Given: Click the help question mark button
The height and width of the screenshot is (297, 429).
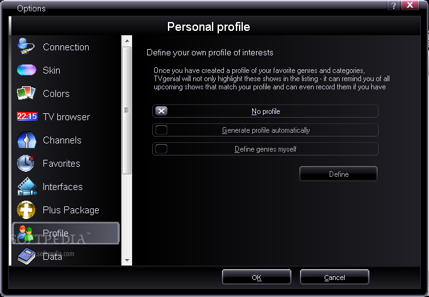Looking at the screenshot, I should pos(393,5).
